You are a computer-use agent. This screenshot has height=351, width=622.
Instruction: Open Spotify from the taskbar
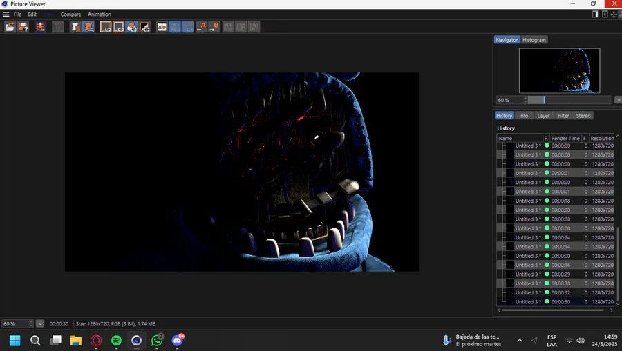116,341
